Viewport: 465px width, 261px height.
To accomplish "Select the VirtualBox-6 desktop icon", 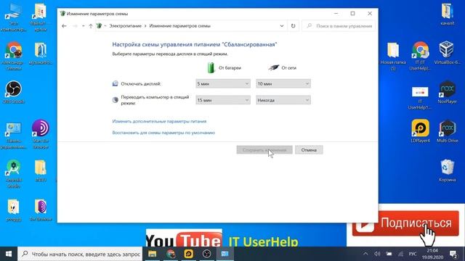I will pyautogui.click(x=447, y=53).
